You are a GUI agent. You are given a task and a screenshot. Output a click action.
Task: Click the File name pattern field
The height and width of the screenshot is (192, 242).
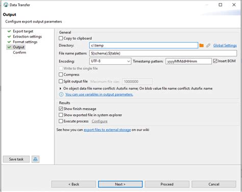(163, 53)
